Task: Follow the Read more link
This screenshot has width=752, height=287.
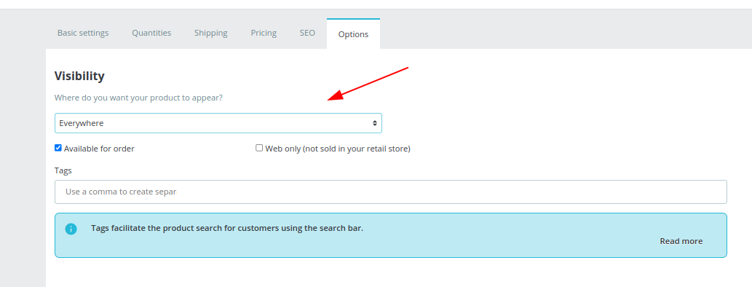Action: coord(681,241)
